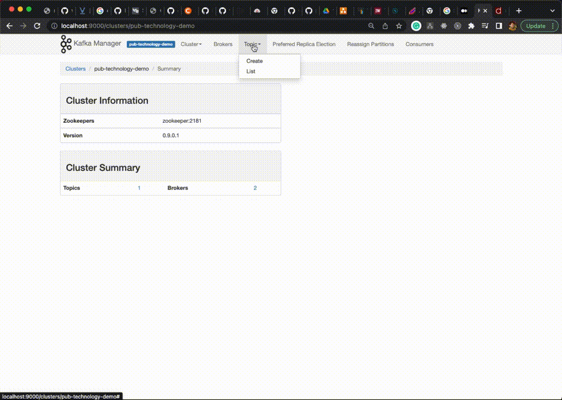Viewport: 562px width, 400px height.
Task: Open the Topics count link 1
Action: pos(139,188)
